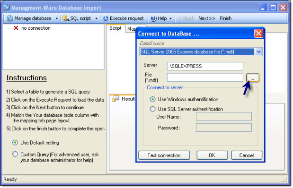Viewport: 293px width, 188px height.
Task: Click the Execute request refresh icon
Action: click(106, 18)
